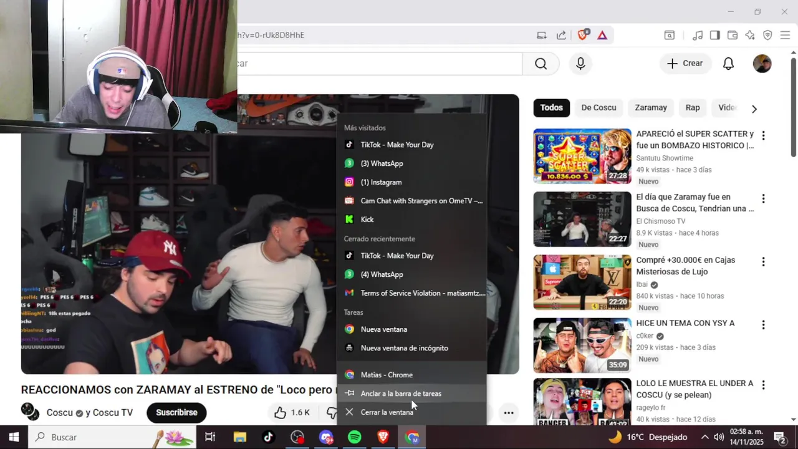Click the share page icon in address bar

pos(561,35)
